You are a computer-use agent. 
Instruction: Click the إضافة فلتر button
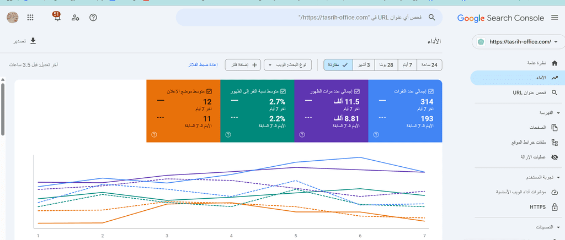(242, 65)
